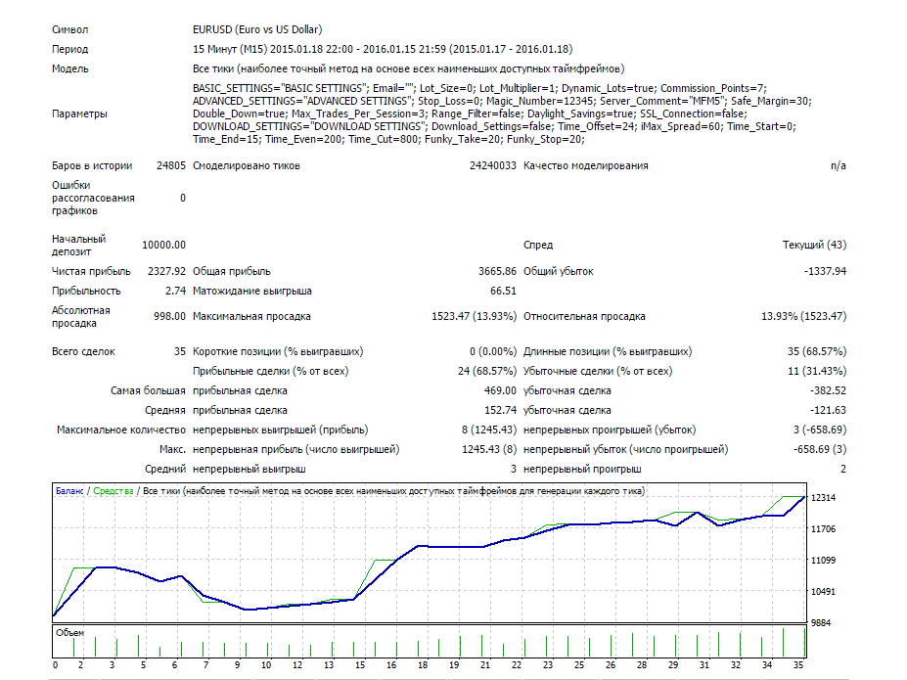This screenshot has height=680, width=907.
Task: Click the relative drawdown value 13.93% (1523.47)
Action: pos(804,316)
